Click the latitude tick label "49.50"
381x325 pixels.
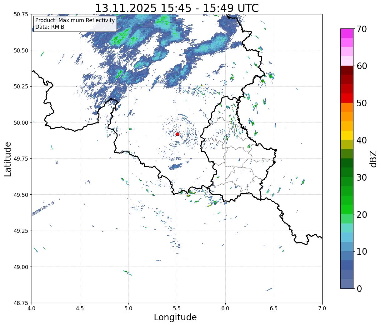click(21, 195)
